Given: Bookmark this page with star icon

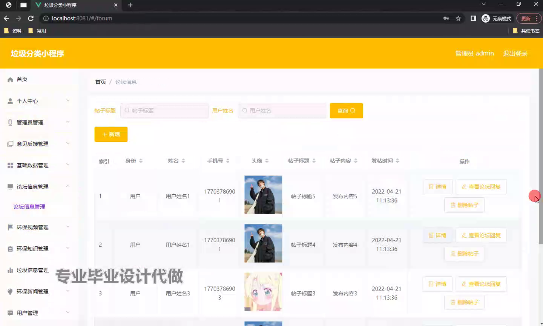Looking at the screenshot, I should coord(458,18).
